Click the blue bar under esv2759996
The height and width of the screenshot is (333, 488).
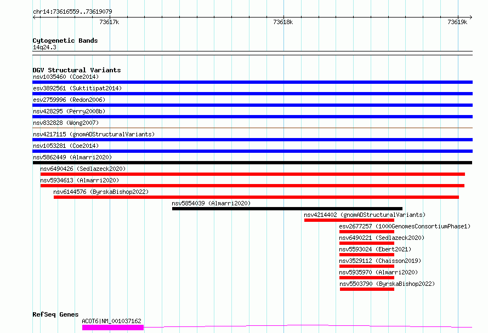pyautogui.click(x=252, y=105)
